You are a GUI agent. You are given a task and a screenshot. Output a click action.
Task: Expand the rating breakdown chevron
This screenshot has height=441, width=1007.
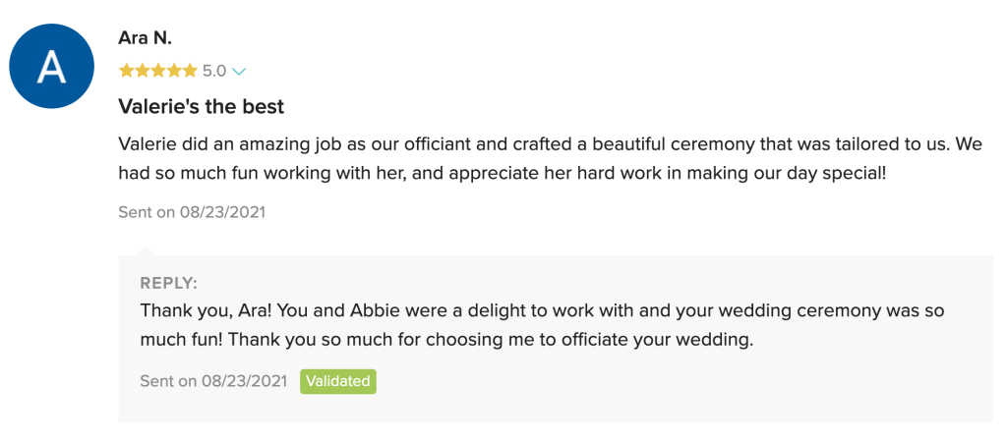[238, 72]
